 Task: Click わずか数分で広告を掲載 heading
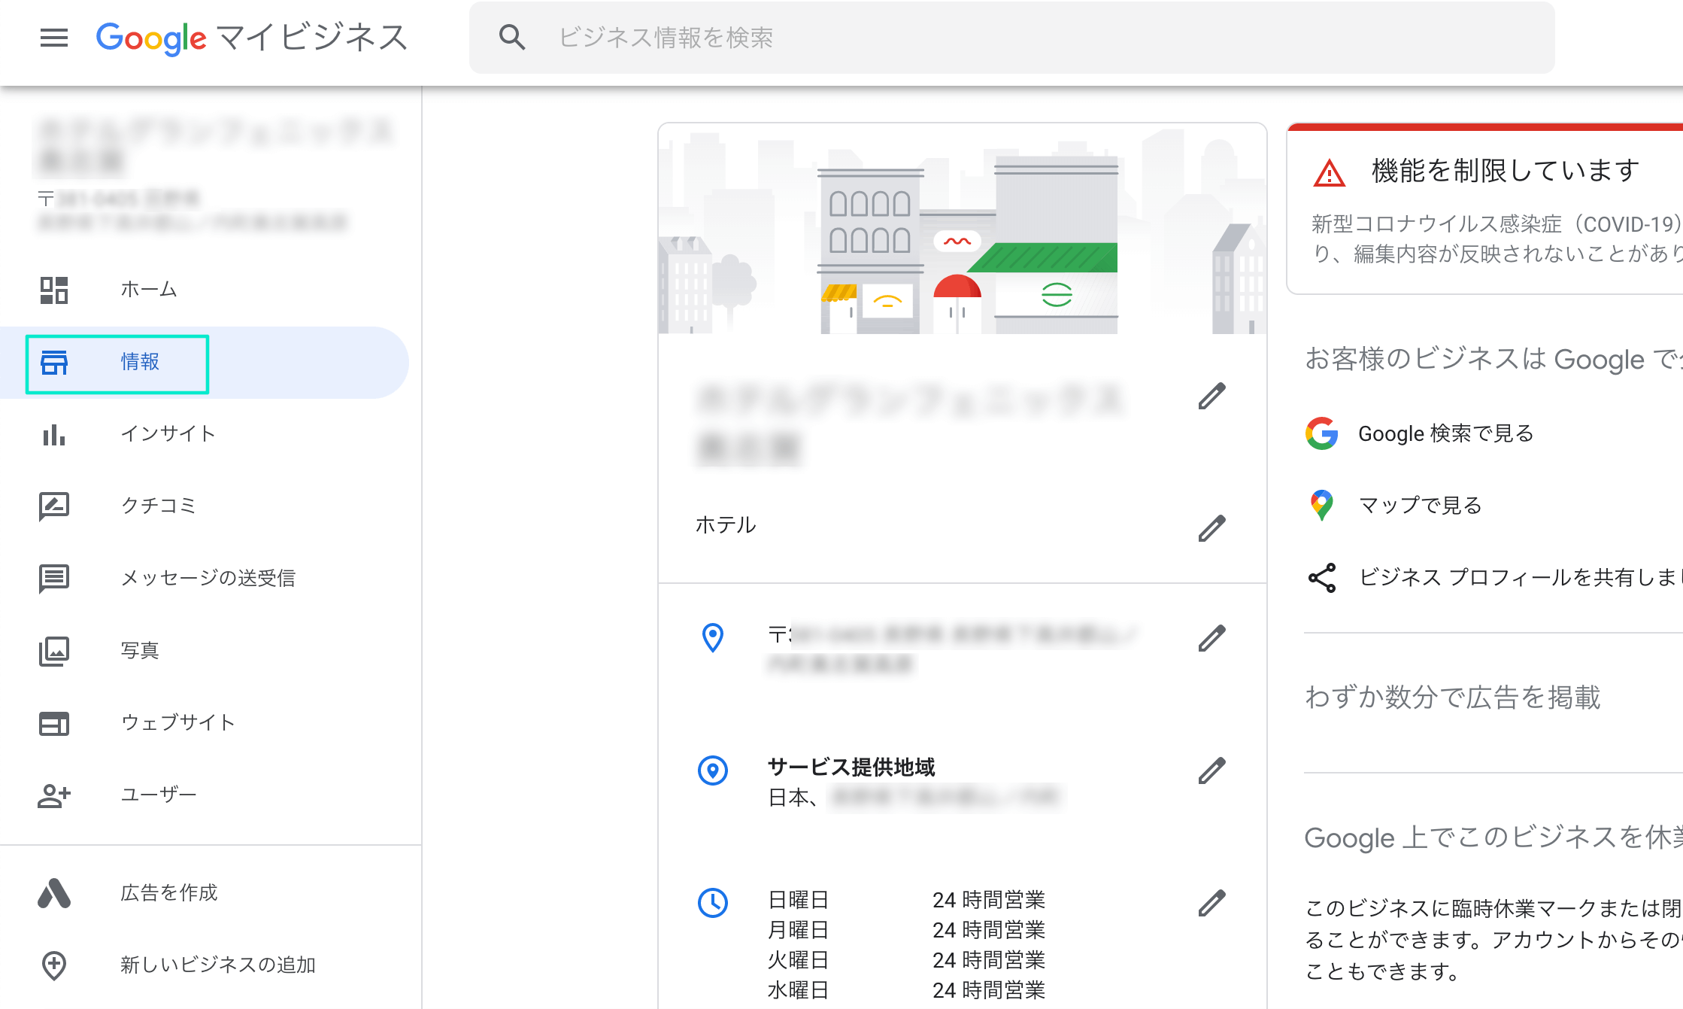coord(1453,697)
